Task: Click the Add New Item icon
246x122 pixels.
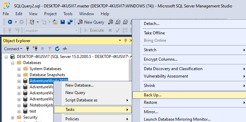Action: coord(44,22)
